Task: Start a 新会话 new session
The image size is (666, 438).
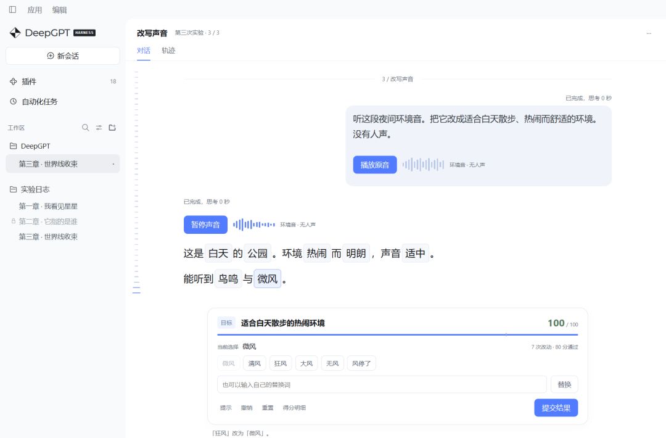Action: (63, 56)
